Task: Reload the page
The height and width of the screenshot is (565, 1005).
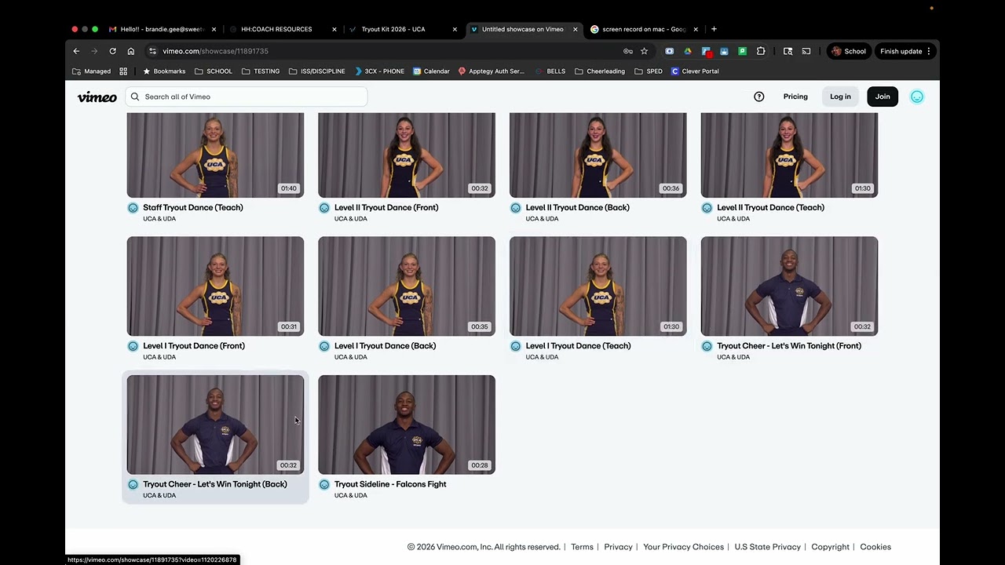Action: tap(112, 51)
